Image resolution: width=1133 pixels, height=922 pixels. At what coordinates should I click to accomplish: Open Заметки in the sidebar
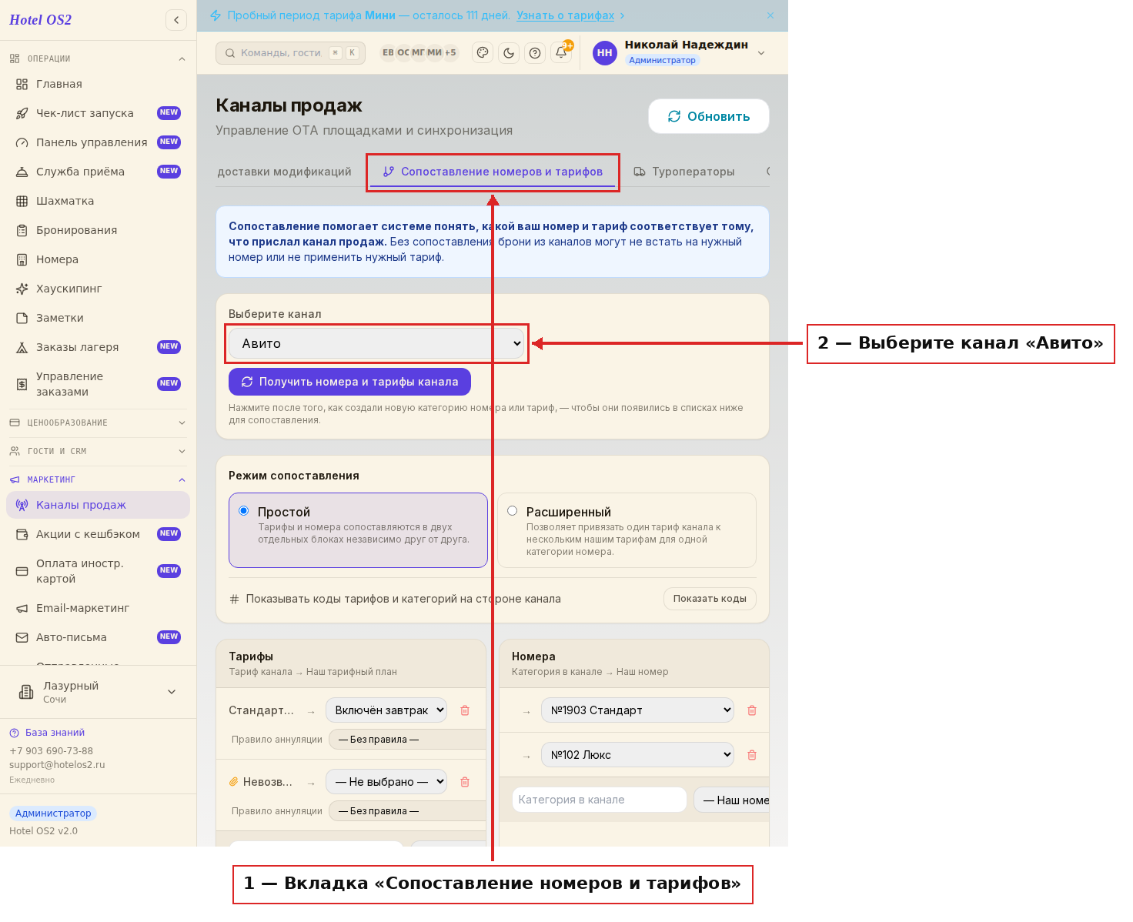[x=98, y=318]
